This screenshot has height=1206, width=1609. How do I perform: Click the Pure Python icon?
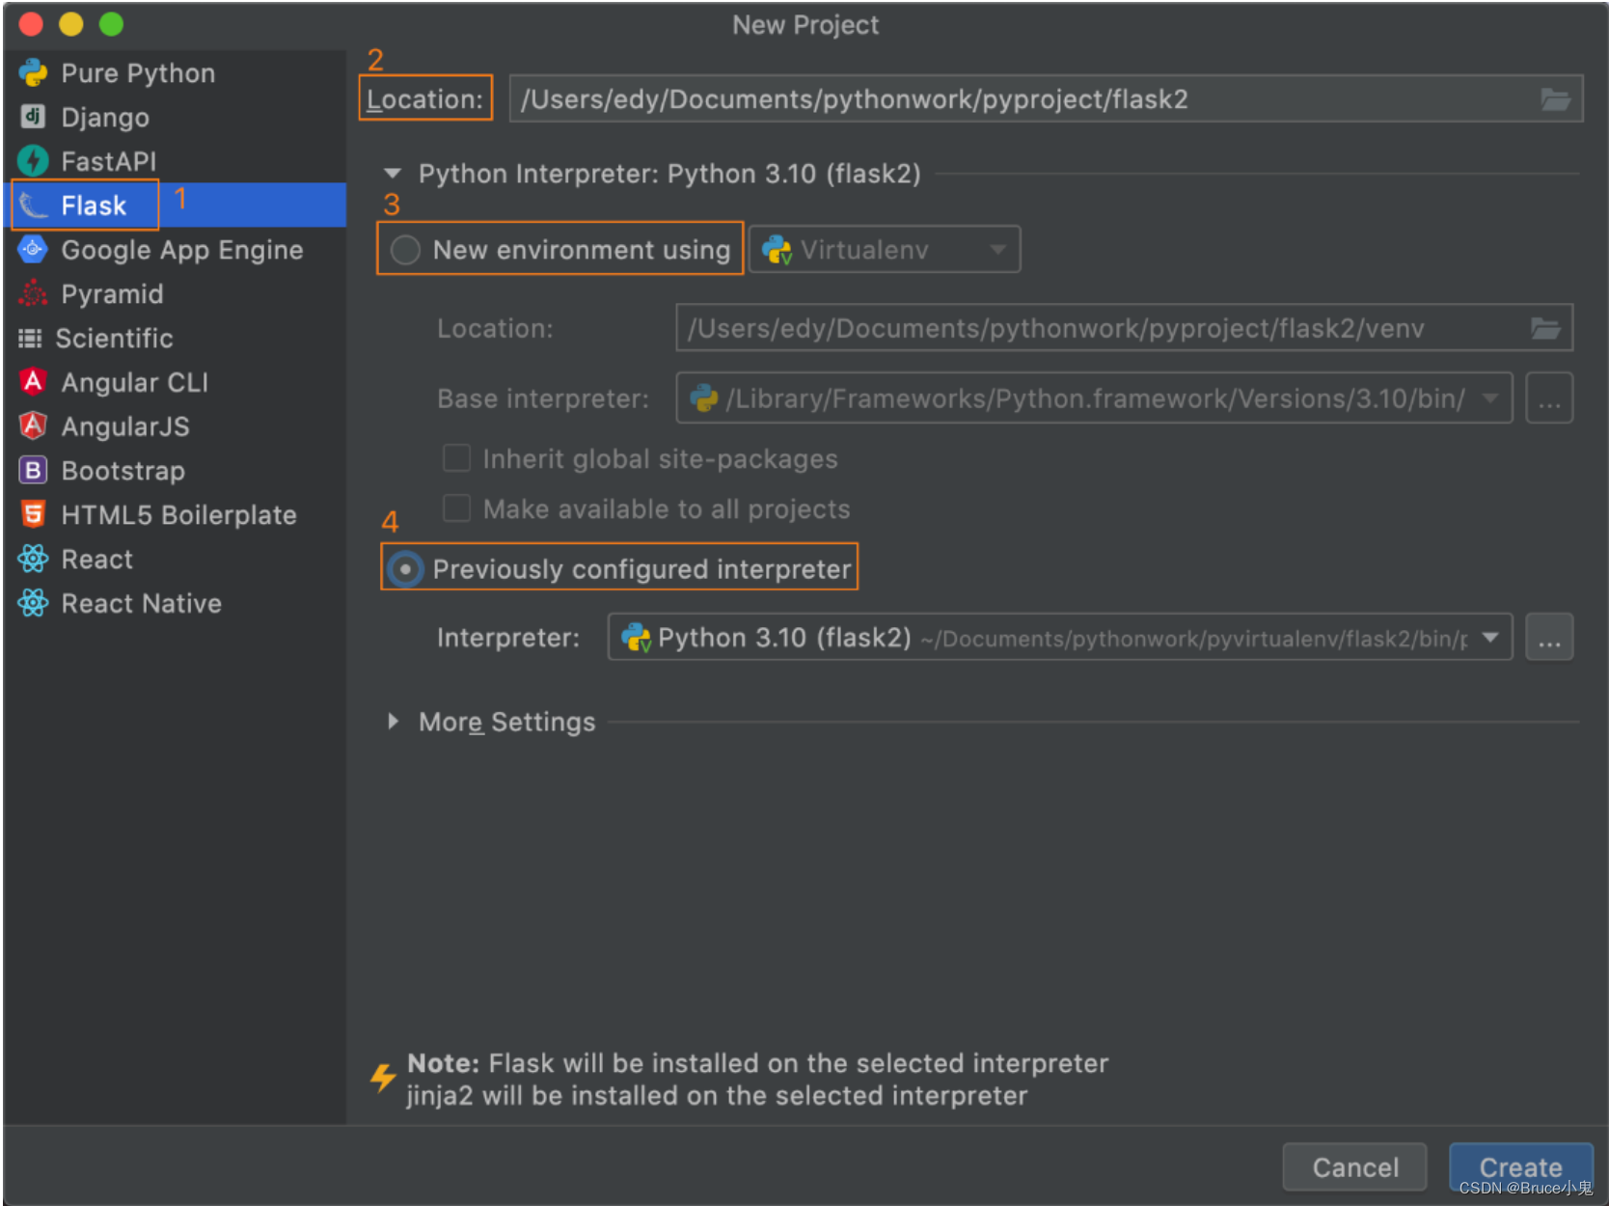tap(33, 73)
